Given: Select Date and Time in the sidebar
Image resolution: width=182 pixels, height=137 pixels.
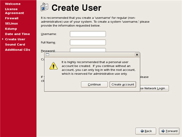Looking at the screenshot, I should pyautogui.click(x=17, y=34).
